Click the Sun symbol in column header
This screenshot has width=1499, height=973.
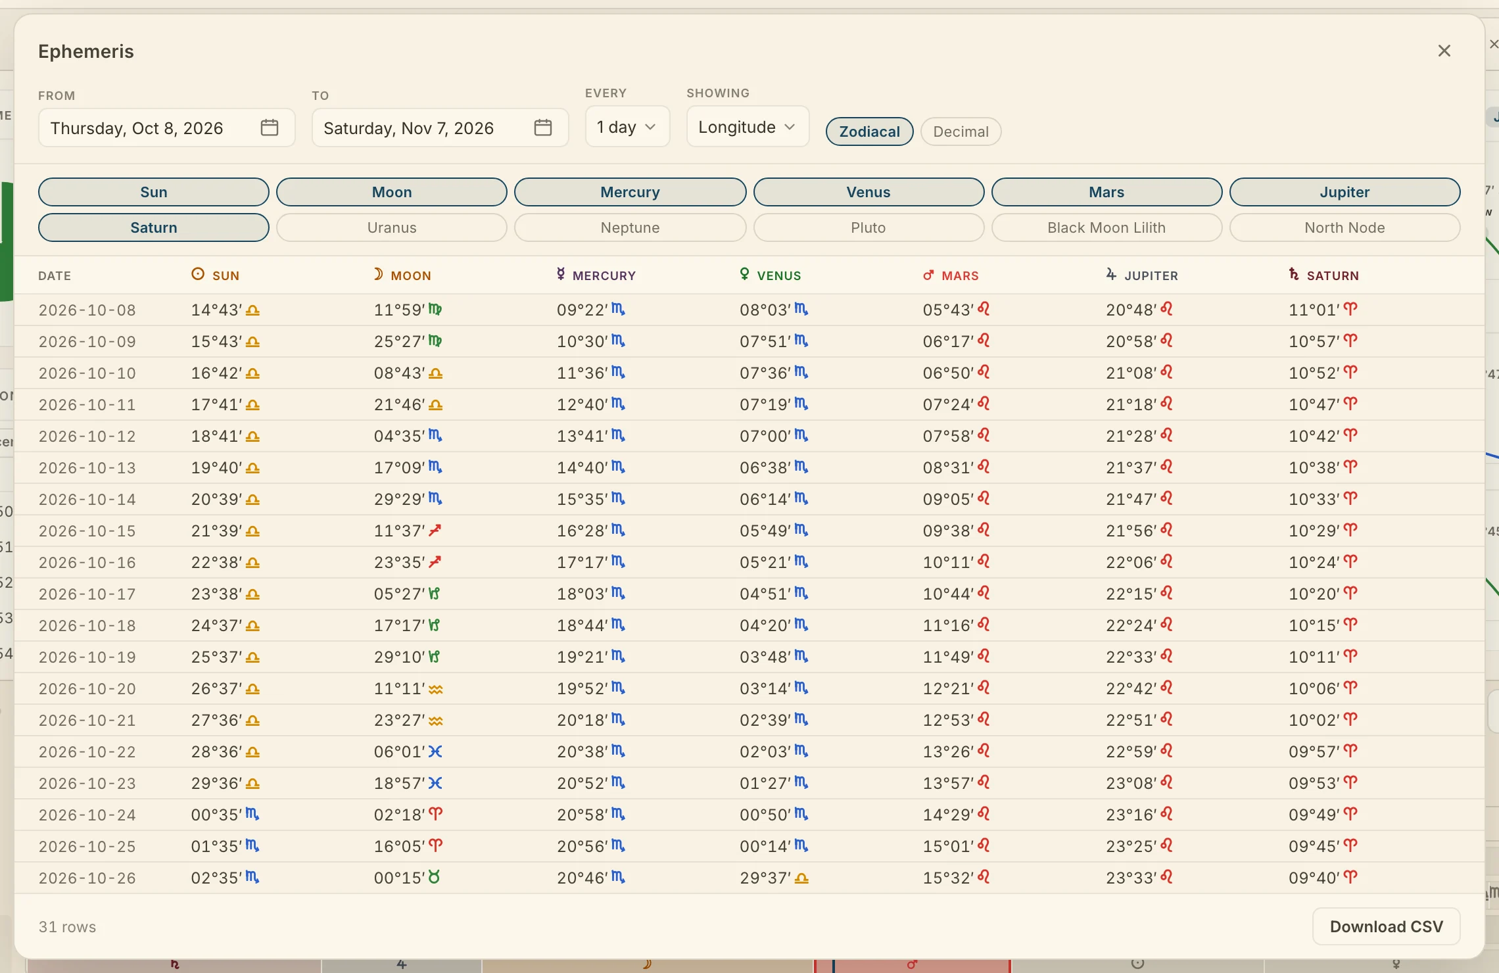(x=198, y=274)
